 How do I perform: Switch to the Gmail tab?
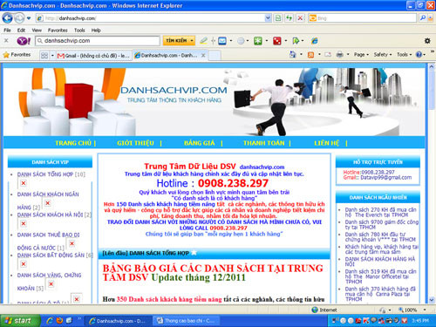point(93,55)
